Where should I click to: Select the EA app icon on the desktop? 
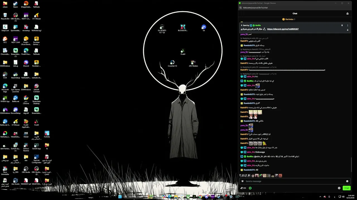[x=204, y=28]
